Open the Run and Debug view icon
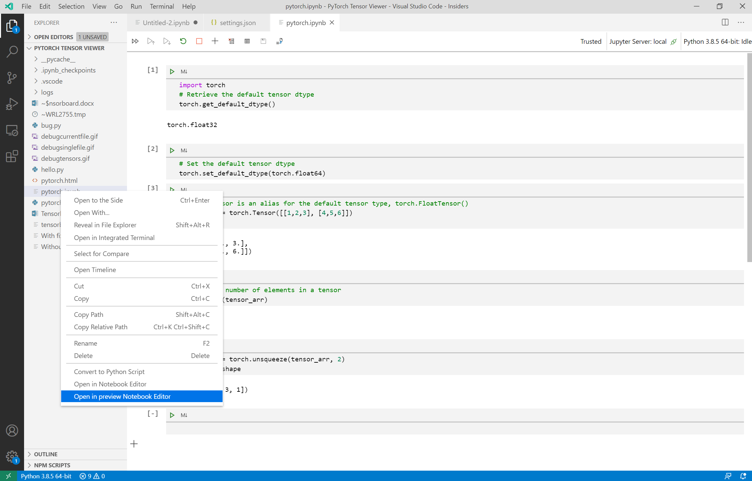Image resolution: width=752 pixels, height=481 pixels. (12, 104)
